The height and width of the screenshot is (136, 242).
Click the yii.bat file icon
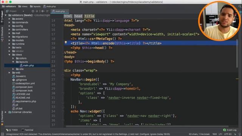pyautogui.click(x=14, y=108)
